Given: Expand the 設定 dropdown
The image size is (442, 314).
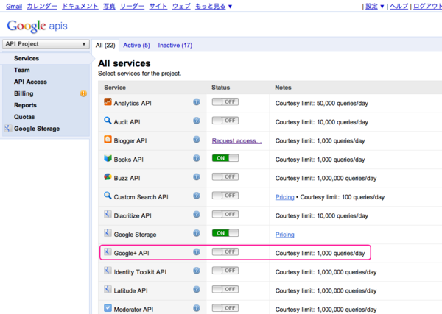Looking at the screenshot, I should click(x=375, y=6).
